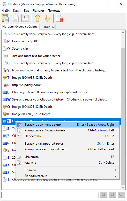Click the starred icon of clip R
127x201 pixels.
tap(5, 85)
